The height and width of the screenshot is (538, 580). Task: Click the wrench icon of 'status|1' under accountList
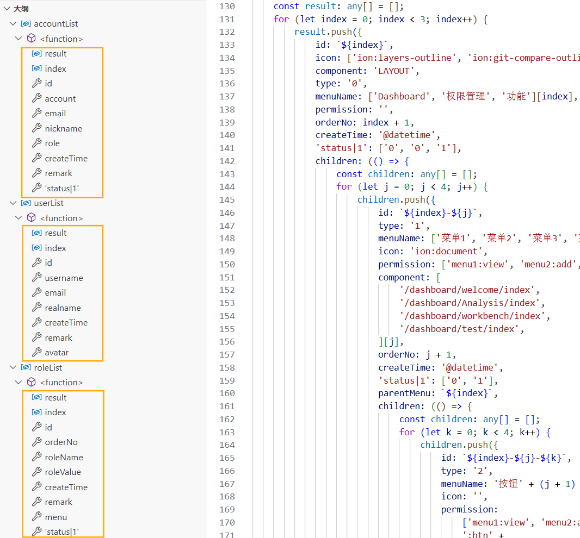[36, 188]
